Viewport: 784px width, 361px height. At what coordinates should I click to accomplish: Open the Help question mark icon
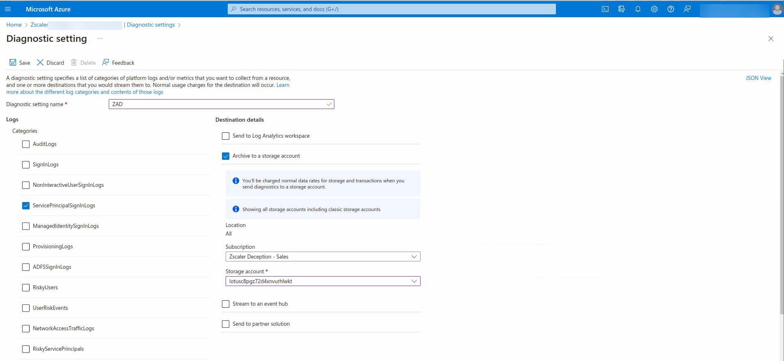671,9
